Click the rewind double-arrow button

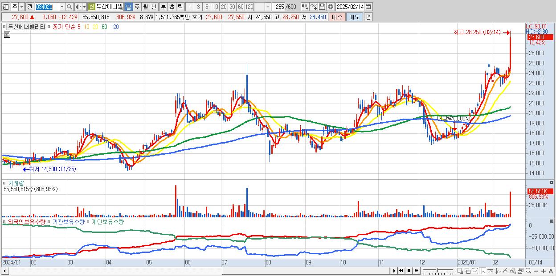pos(401,271)
